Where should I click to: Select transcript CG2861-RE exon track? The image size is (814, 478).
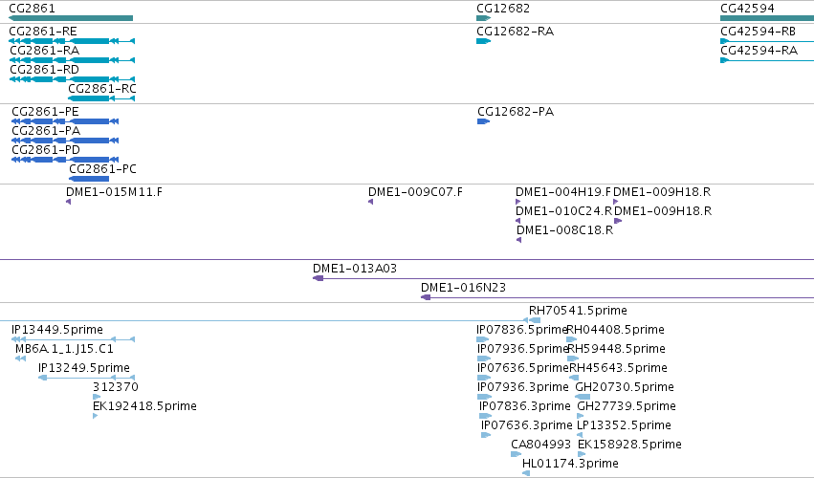pyautogui.click(x=72, y=41)
